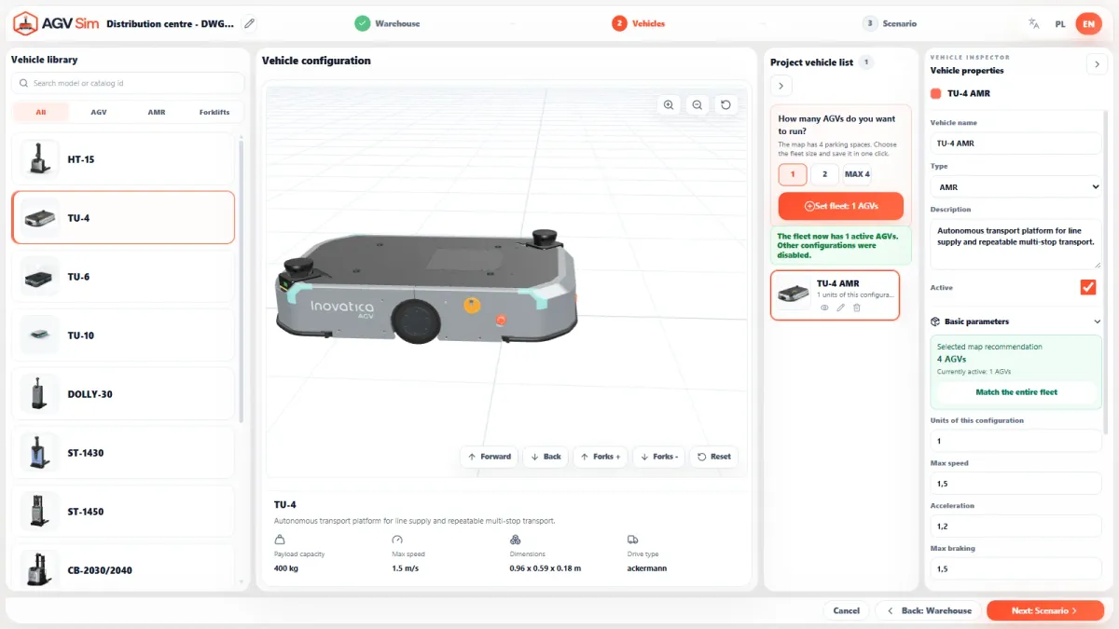The height and width of the screenshot is (629, 1119).
Task: Click the Units of this configuration field
Action: [x=1016, y=441]
